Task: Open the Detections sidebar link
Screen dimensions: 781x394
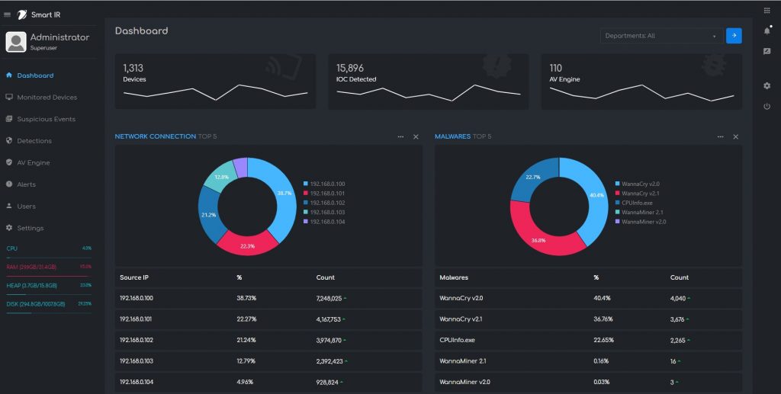Action: 34,141
